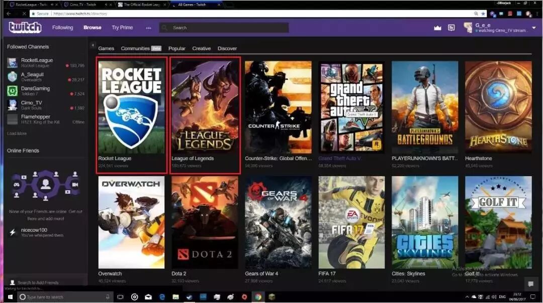Image resolution: width=543 pixels, height=303 pixels.
Task: Open the Rocket League game cover
Action: [132, 107]
